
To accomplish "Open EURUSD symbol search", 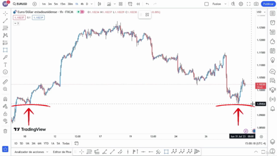I will pyautogui.click(x=20, y=4).
